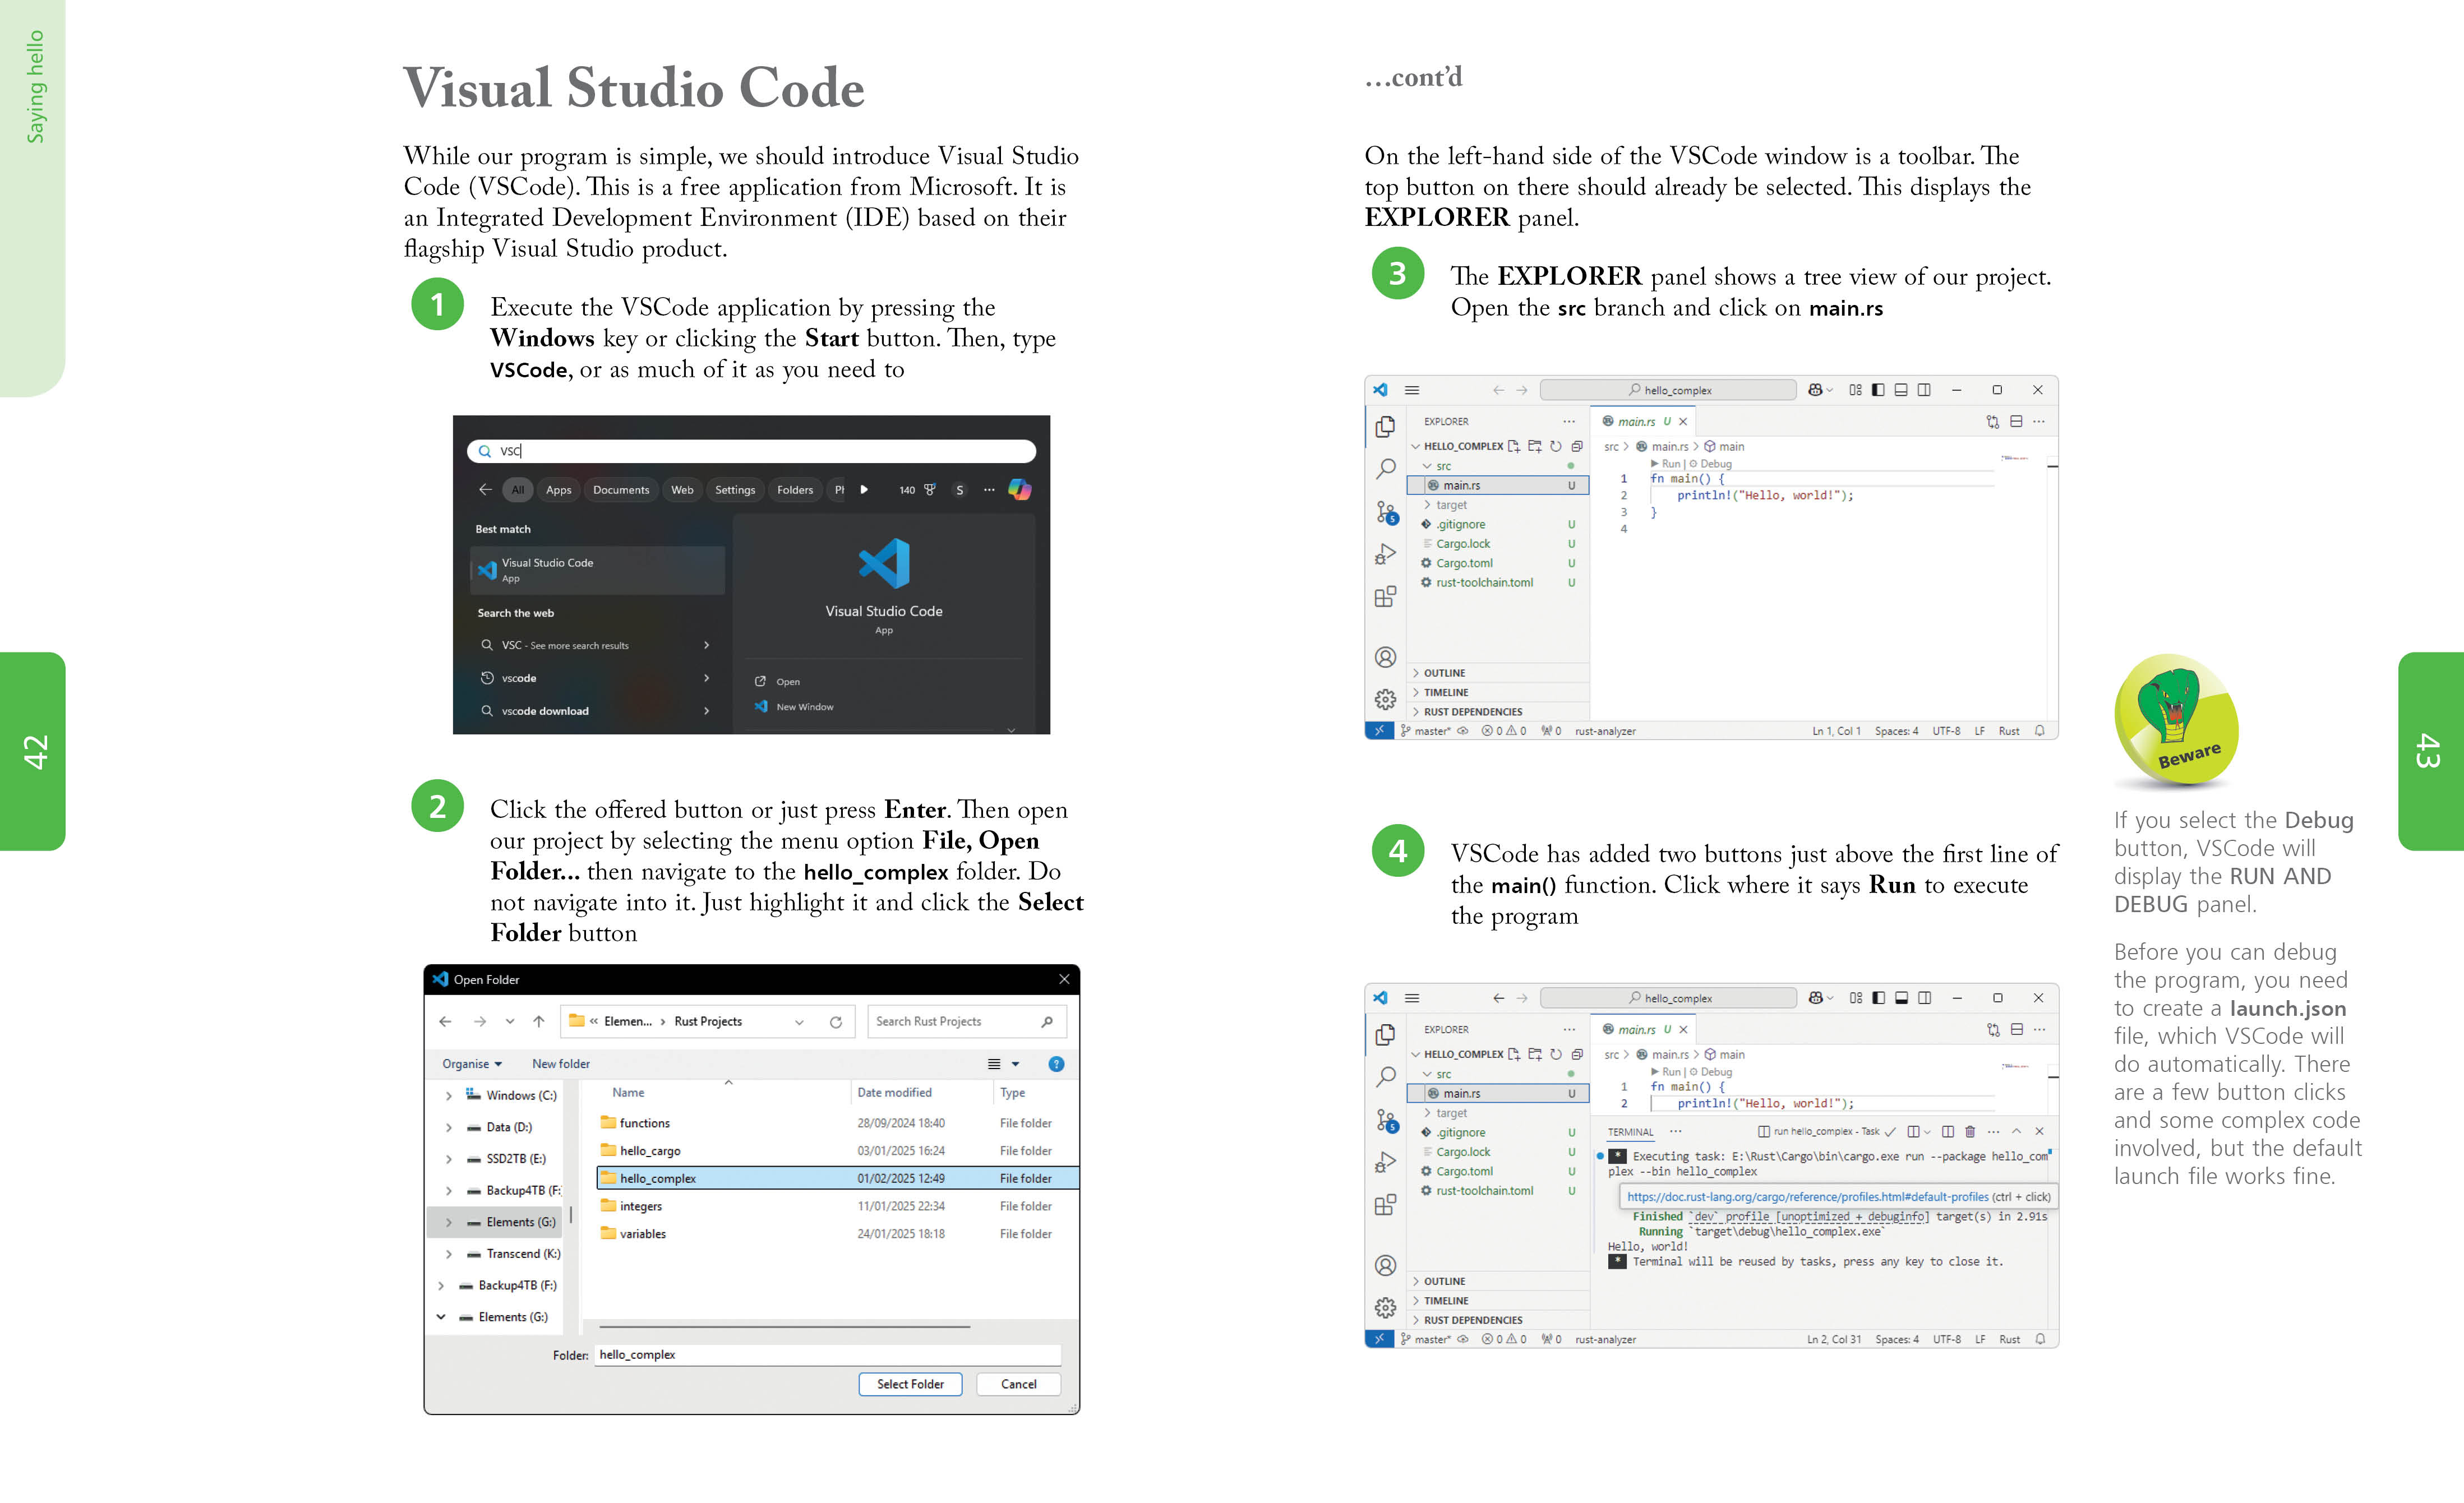Click New folder in Open Folder dialog
Viewport: 2464px width, 1503px height.
pyautogui.click(x=561, y=1064)
